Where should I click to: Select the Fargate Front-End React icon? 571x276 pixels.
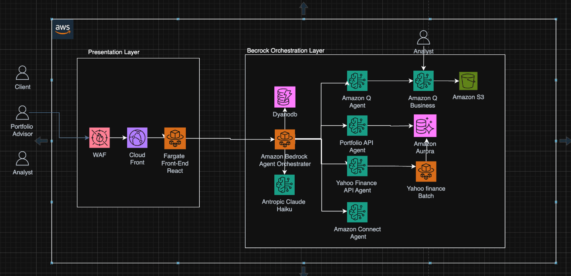[x=175, y=138]
